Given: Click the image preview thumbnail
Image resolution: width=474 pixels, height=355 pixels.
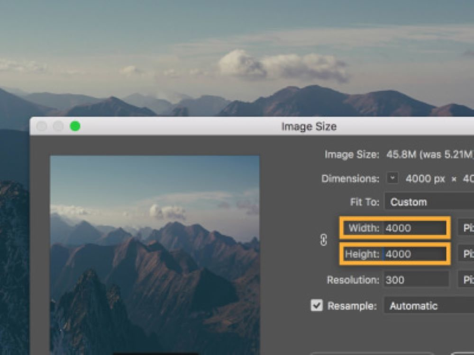Looking at the screenshot, I should (155, 256).
